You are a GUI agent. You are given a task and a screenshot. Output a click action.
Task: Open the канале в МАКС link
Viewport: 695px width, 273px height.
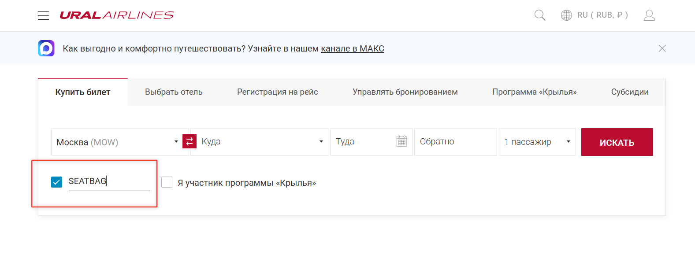coord(353,48)
